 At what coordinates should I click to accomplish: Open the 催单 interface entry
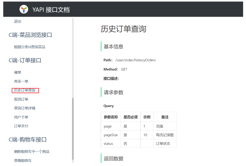click(x=18, y=72)
